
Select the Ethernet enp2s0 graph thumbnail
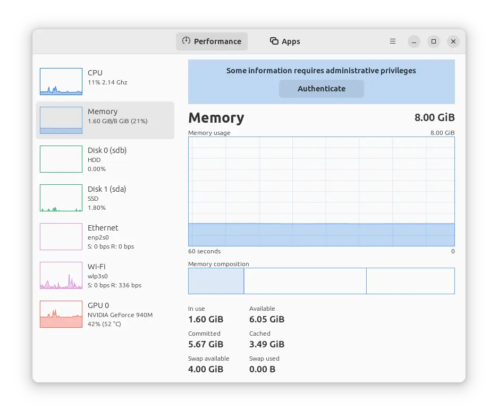[61, 237]
